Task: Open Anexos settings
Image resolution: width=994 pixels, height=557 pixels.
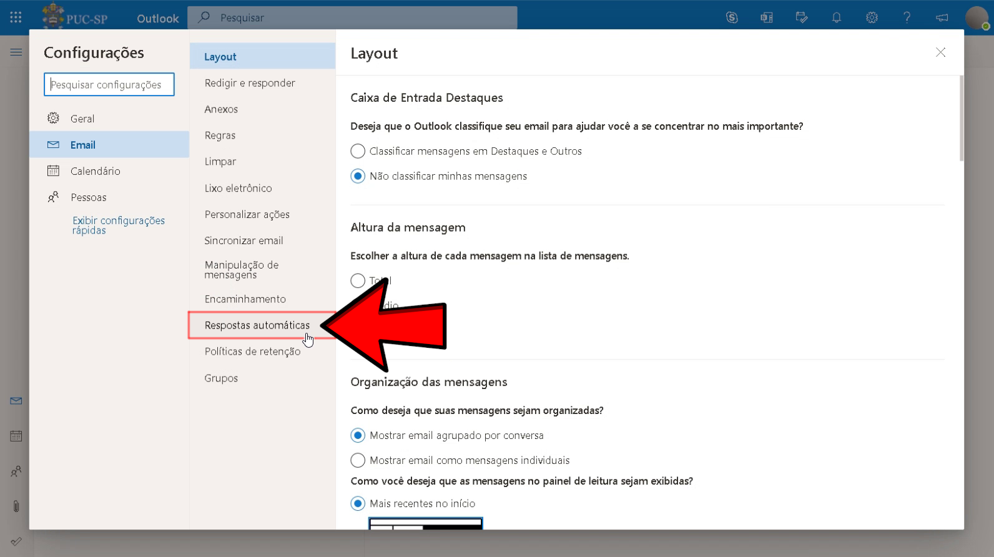Action: pyautogui.click(x=262, y=109)
